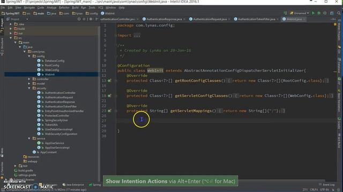Hide the Project tool window icon
The image size is (343, 192).
(x=96, y=19)
